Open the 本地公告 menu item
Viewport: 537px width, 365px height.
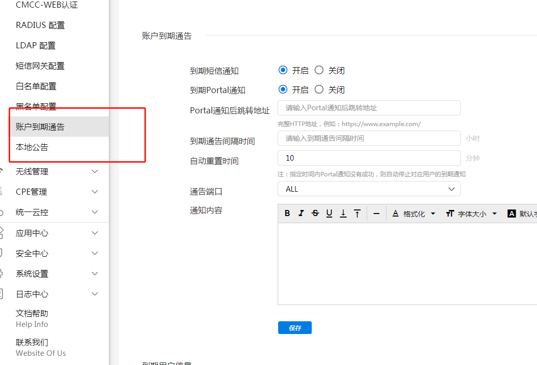click(32, 147)
